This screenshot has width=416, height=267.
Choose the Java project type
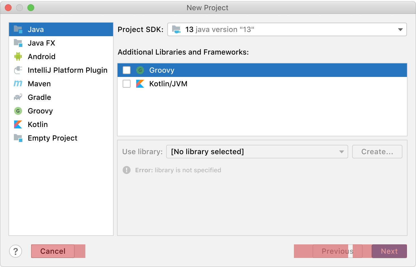click(36, 29)
